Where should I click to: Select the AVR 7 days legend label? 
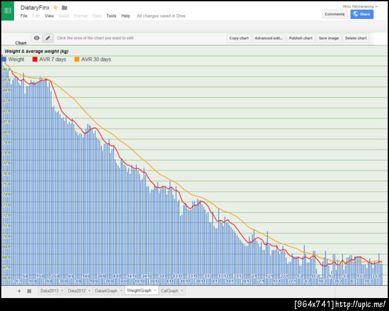[x=53, y=60]
